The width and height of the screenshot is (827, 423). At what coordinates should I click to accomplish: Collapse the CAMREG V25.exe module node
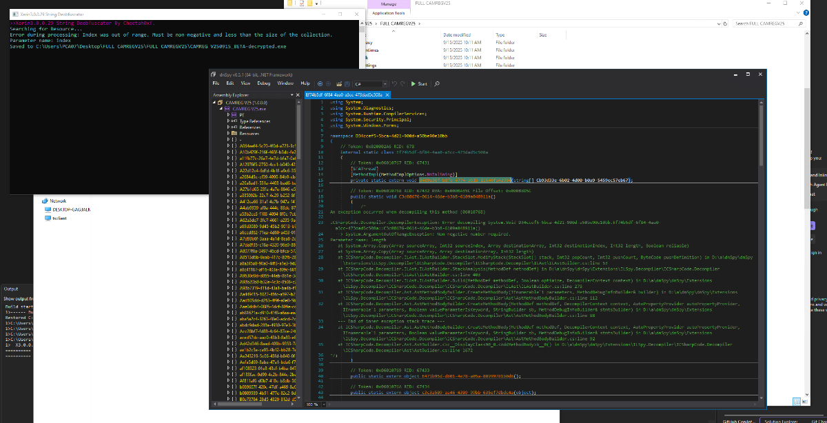pos(222,109)
